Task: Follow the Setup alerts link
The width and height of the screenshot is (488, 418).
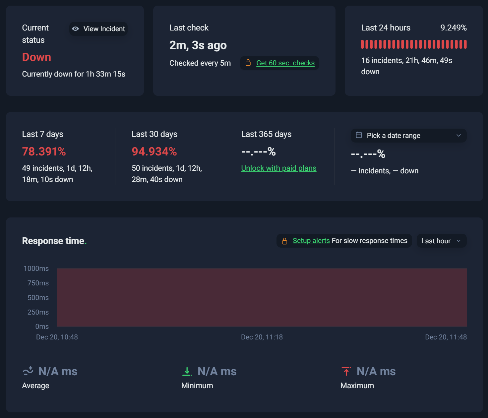Action: click(311, 241)
